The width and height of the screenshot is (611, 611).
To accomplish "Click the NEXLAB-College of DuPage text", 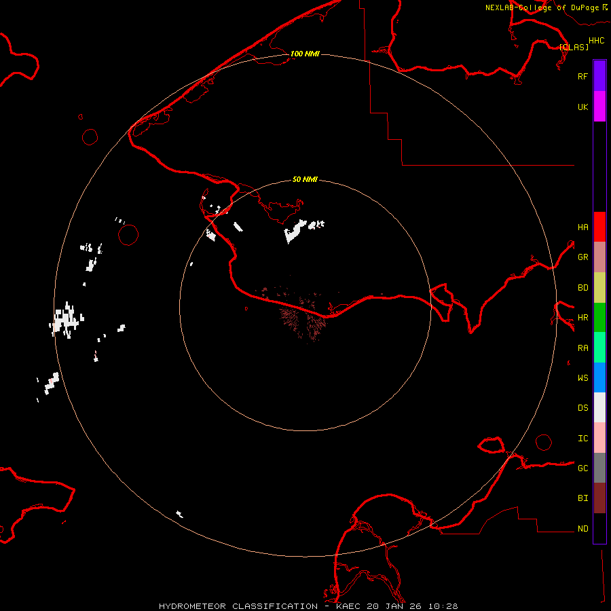I will (542, 7).
